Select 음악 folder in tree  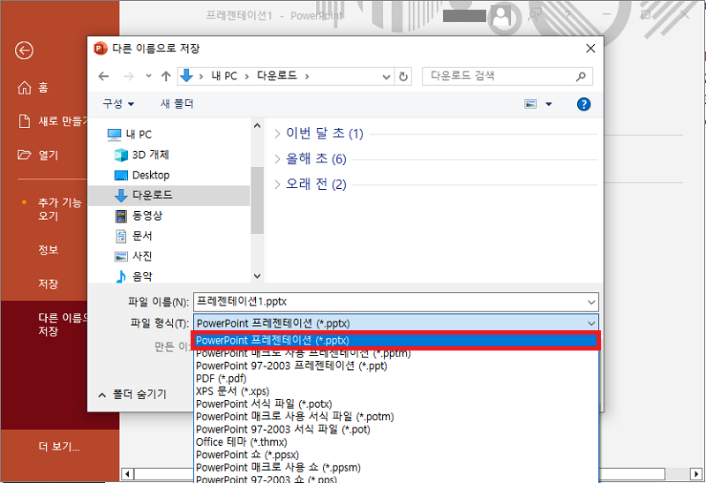click(x=134, y=275)
